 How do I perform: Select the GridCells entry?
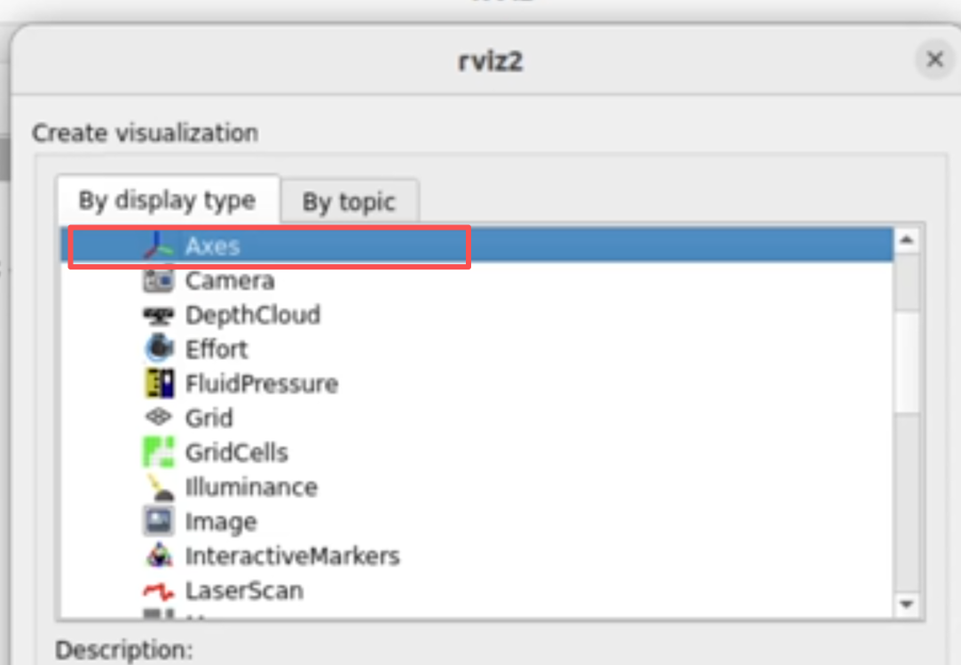tap(477, 452)
